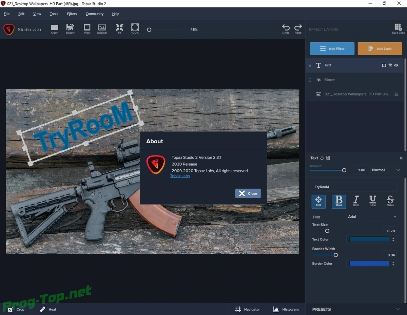Open the Help menu
The image size is (407, 315).
[116, 14]
